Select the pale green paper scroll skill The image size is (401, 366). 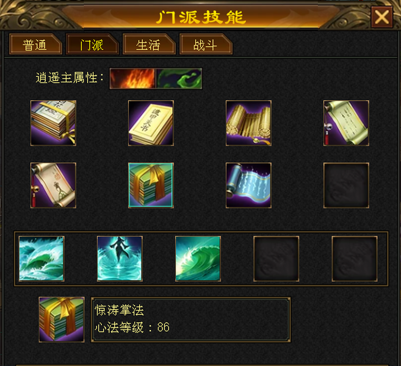click(346, 123)
